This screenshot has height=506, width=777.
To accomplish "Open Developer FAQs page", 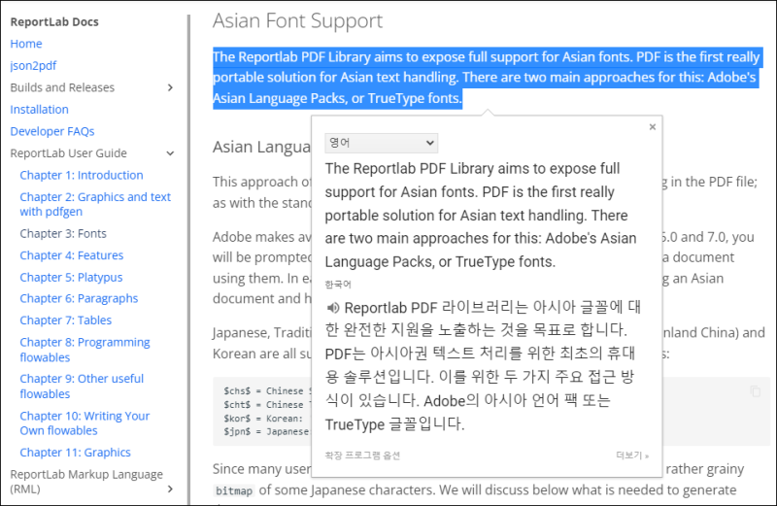I will [52, 131].
